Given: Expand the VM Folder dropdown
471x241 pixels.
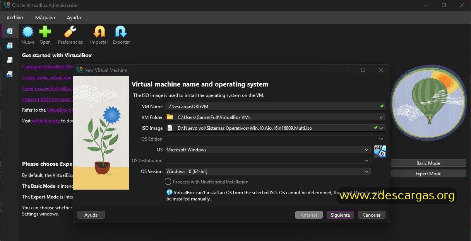Looking at the screenshot, I should coord(382,117).
